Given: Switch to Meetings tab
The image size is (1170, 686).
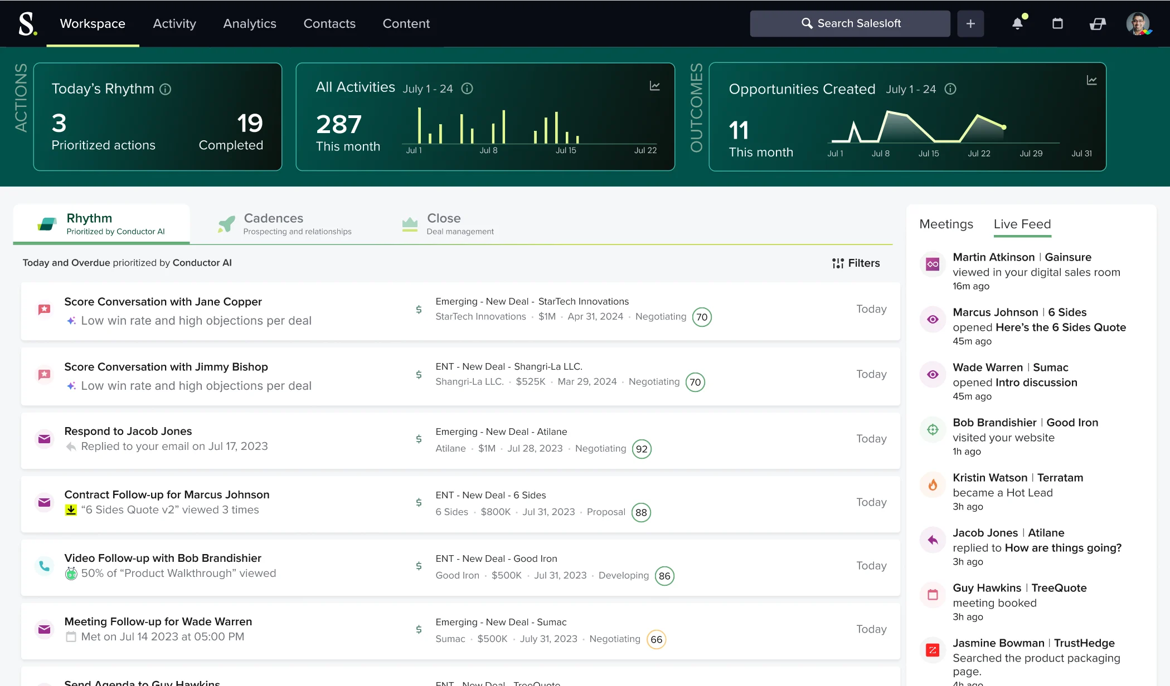Looking at the screenshot, I should (x=946, y=224).
